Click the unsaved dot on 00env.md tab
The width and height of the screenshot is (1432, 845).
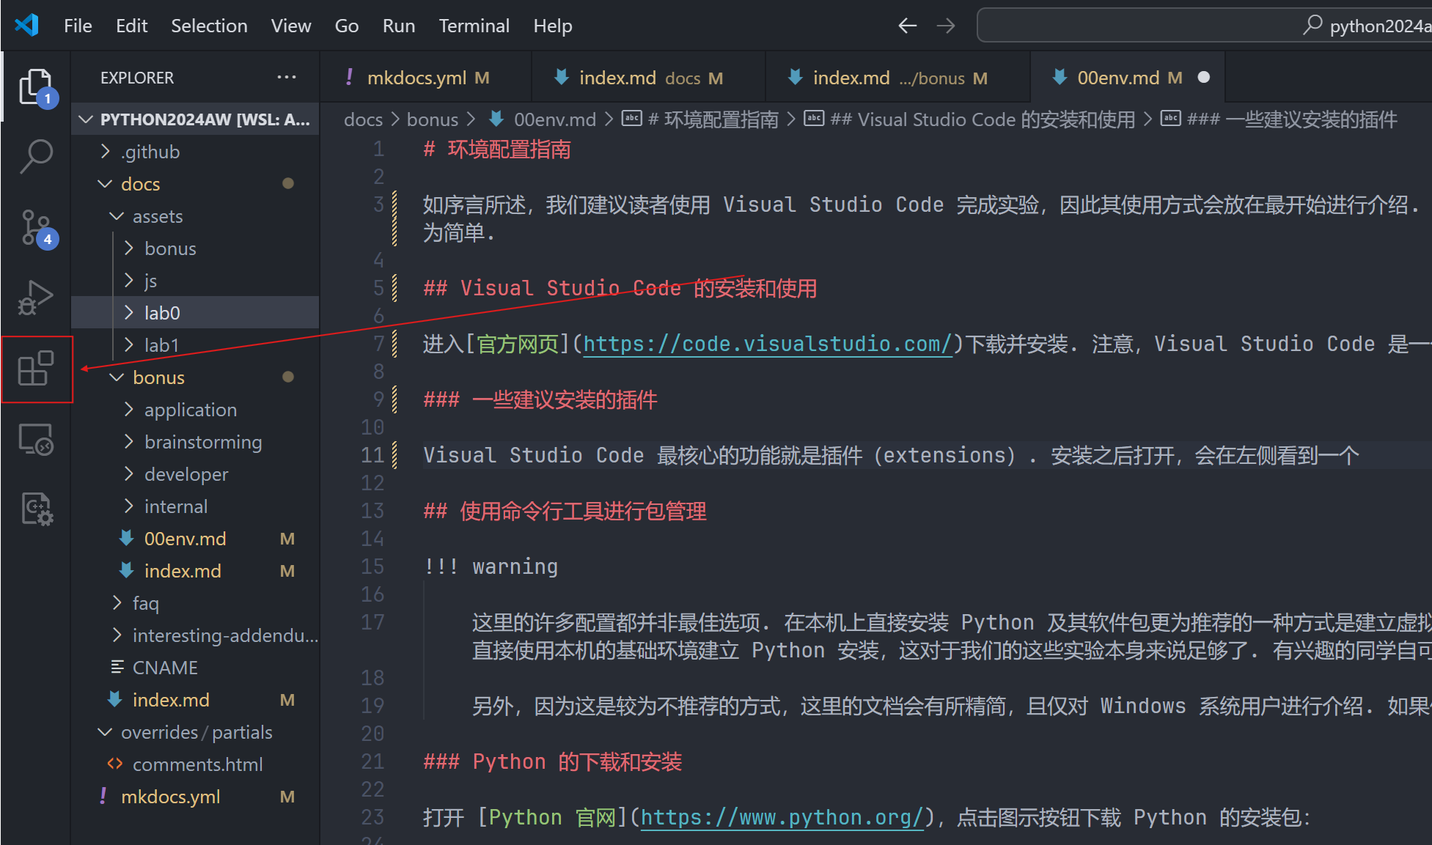tap(1203, 78)
